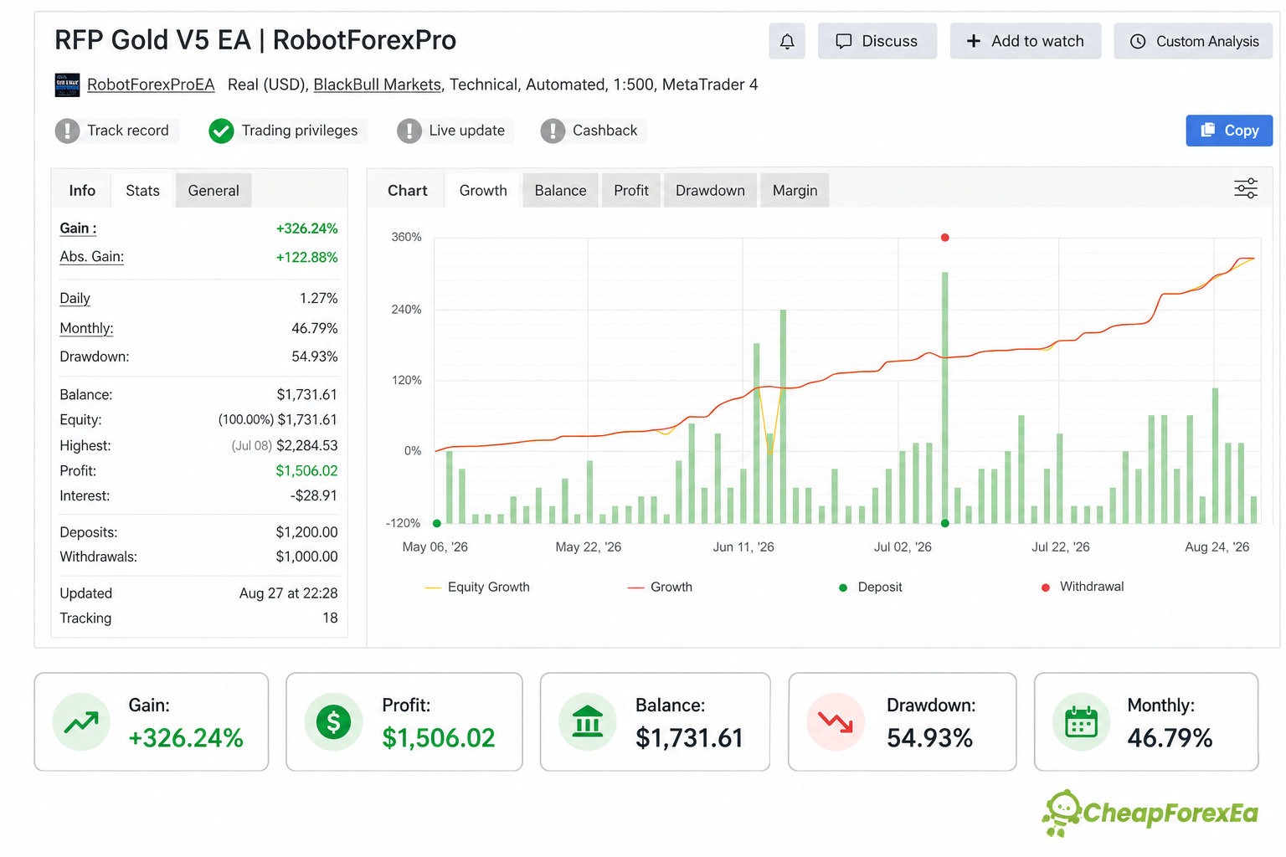Select the Growth chart tab
This screenshot has height=857, width=1286.
click(483, 191)
